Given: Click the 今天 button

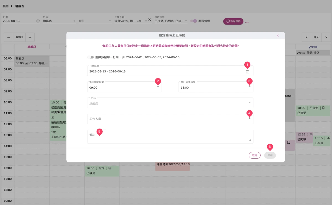Looking at the screenshot, I should [x=316, y=37].
